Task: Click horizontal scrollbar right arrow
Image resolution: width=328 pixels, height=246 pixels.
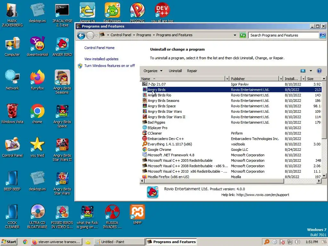Action: pyautogui.click(x=319, y=181)
